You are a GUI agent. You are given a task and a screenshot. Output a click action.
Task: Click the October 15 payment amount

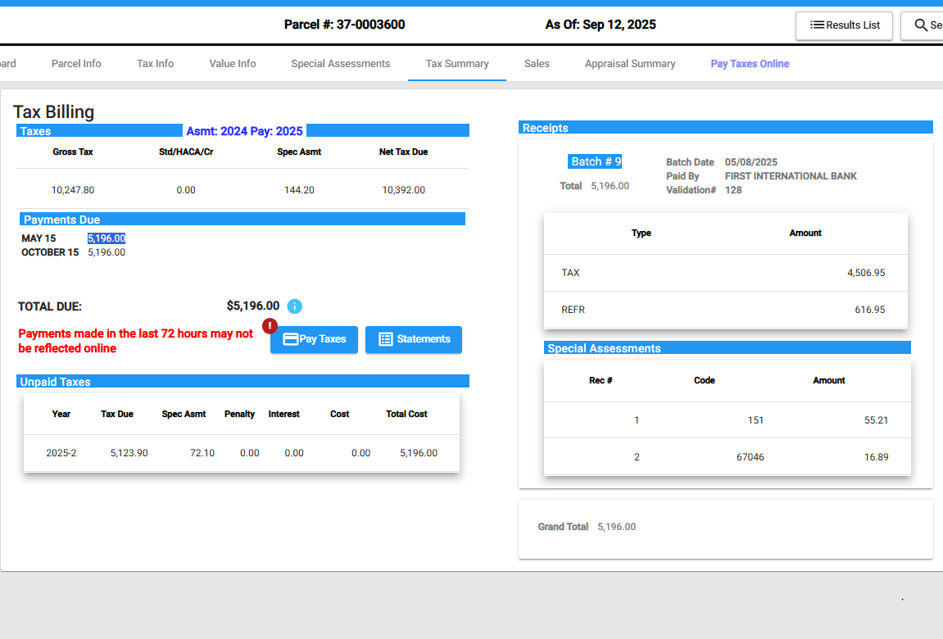pos(107,252)
